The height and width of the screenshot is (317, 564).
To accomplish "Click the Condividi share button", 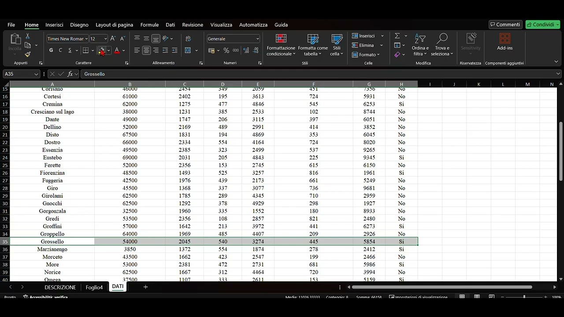I will pos(542,25).
